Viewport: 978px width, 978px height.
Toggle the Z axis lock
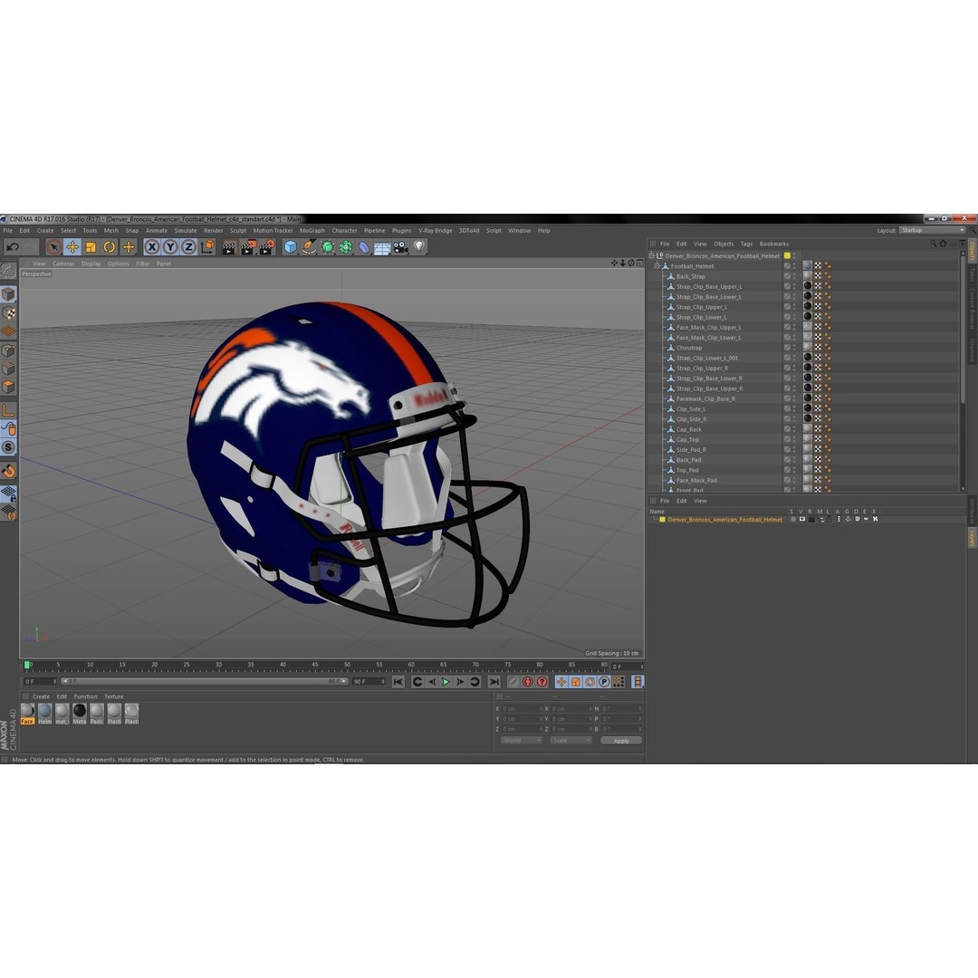pyautogui.click(x=188, y=247)
